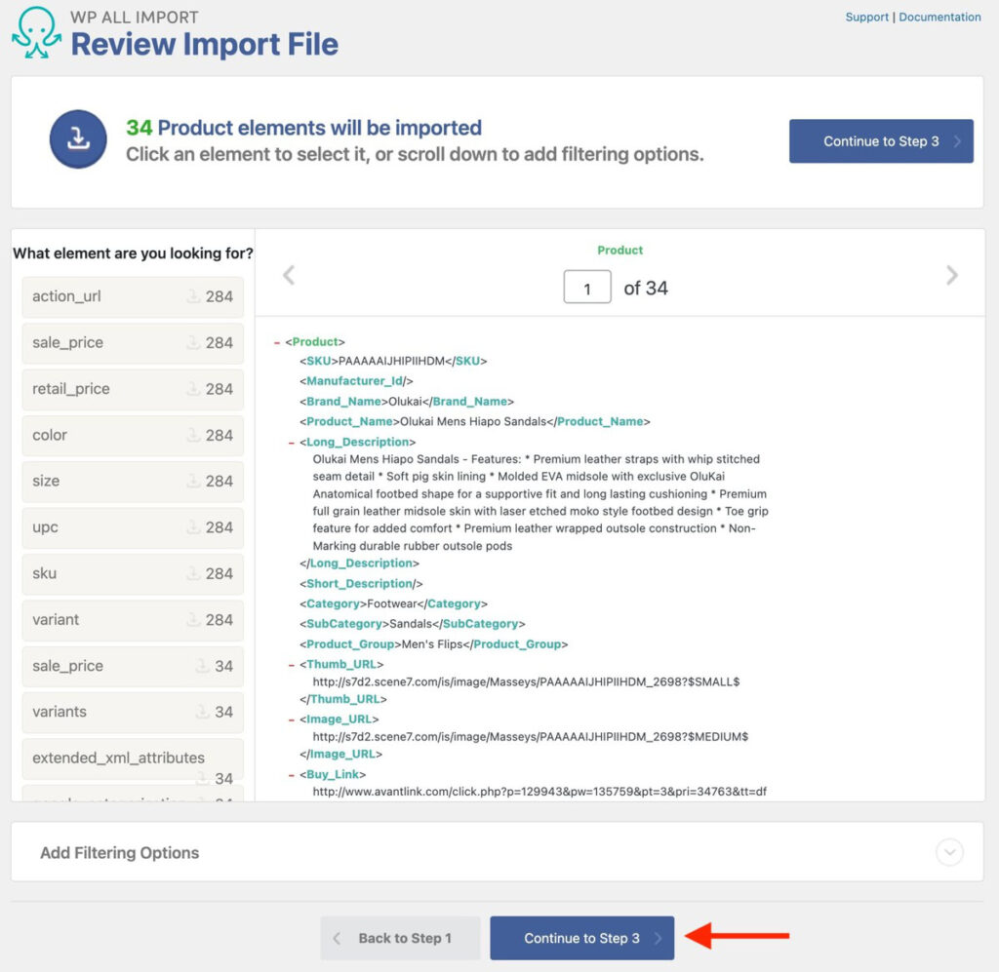Click the download icon in upc row
Viewport: 999px width, 972px height.
coord(192,527)
